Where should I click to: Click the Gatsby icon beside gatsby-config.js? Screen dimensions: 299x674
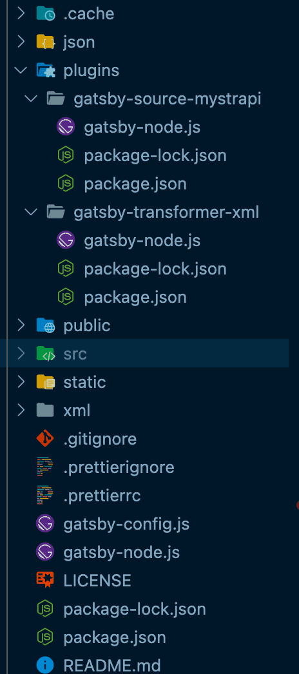pyautogui.click(x=45, y=524)
